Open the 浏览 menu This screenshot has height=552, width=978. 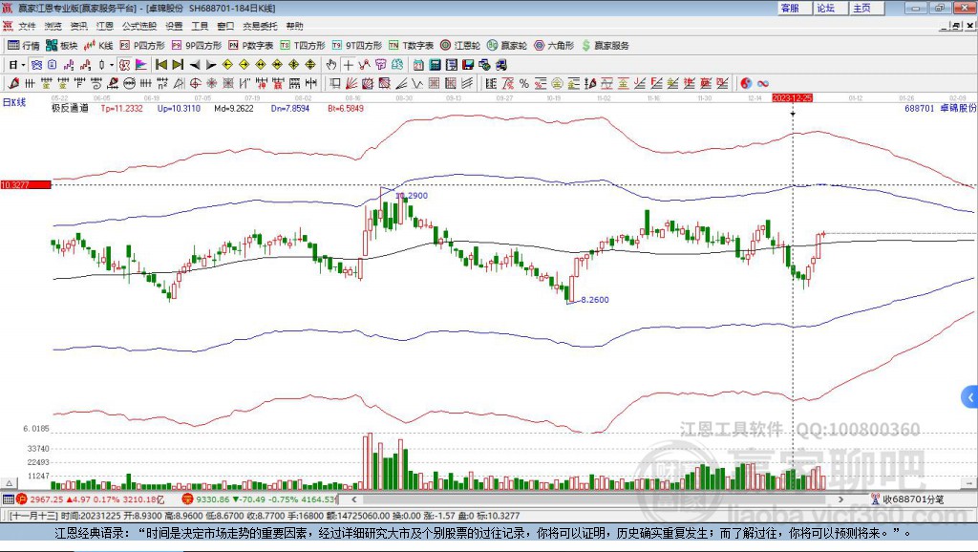coord(53,26)
